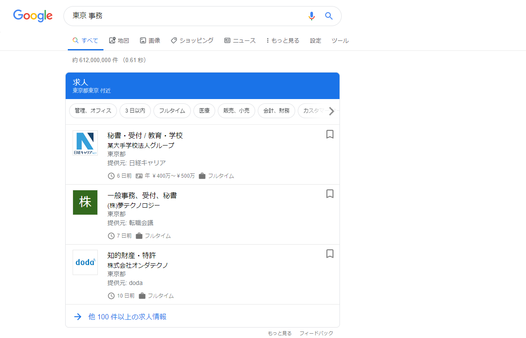Click the result count 約 612,000,000 件

pyautogui.click(x=95, y=60)
